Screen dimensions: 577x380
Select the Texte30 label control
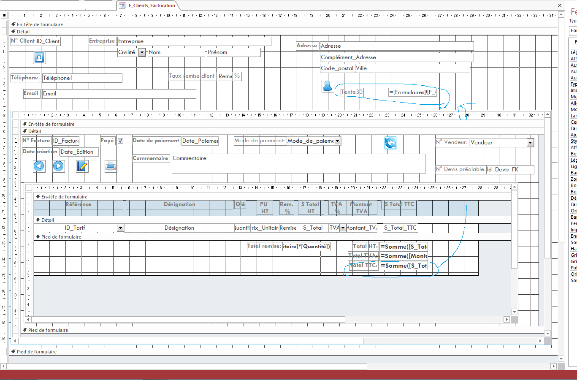(352, 92)
